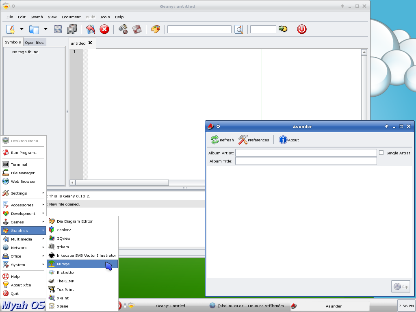Launch Inkscape SVG Vector Illustrator
The height and width of the screenshot is (312, 416).
(x=82, y=255)
